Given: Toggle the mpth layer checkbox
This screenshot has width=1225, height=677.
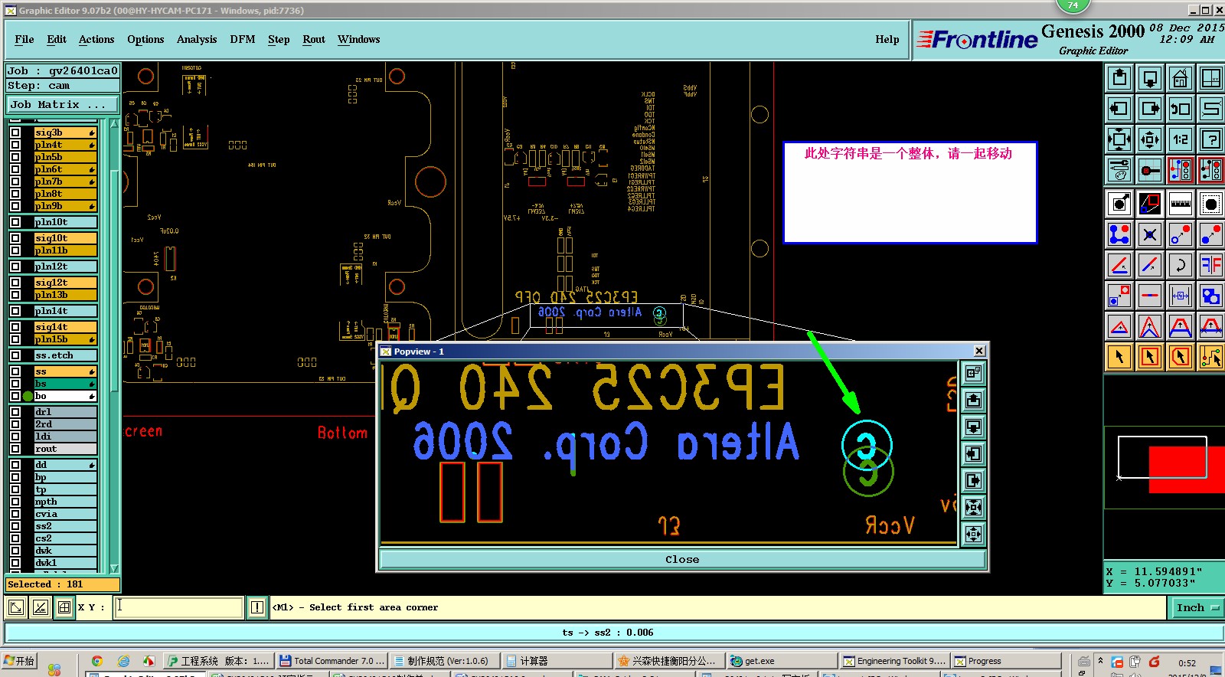Looking at the screenshot, I should 15,502.
